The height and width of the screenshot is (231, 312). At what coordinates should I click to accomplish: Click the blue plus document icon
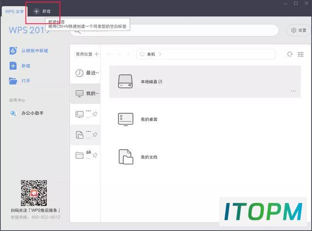[13, 66]
